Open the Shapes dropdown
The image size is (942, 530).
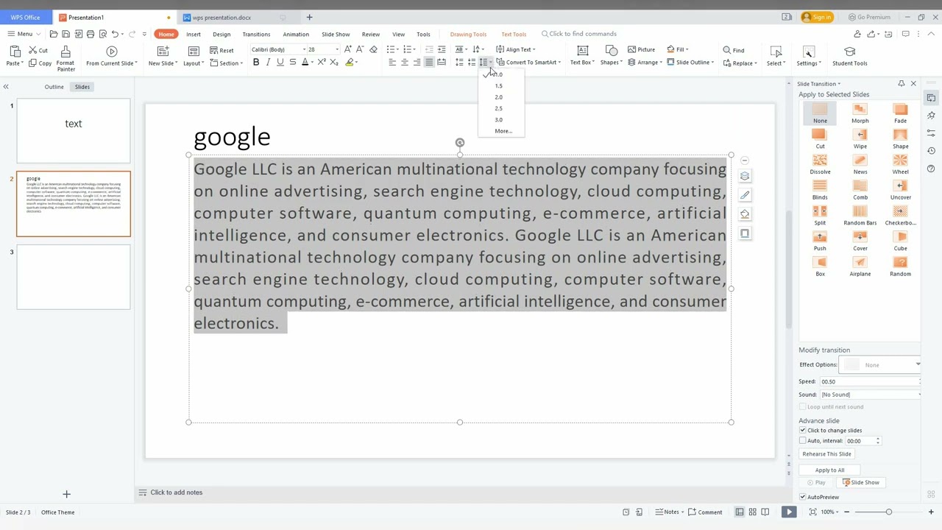click(x=611, y=57)
